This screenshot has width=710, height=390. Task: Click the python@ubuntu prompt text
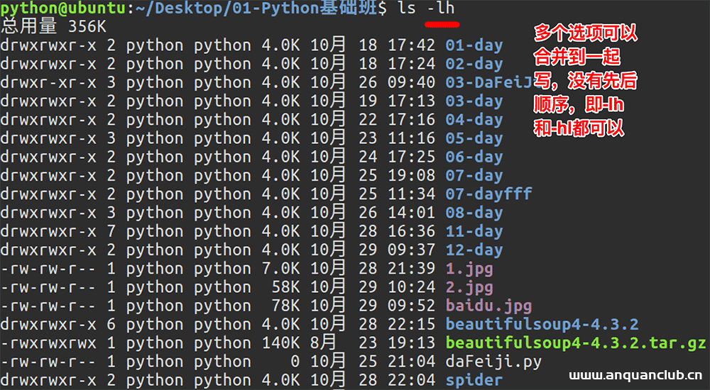coord(55,9)
